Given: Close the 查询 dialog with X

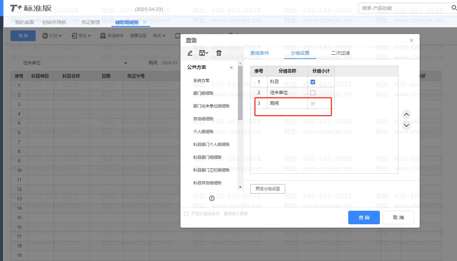Looking at the screenshot, I should (411, 40).
